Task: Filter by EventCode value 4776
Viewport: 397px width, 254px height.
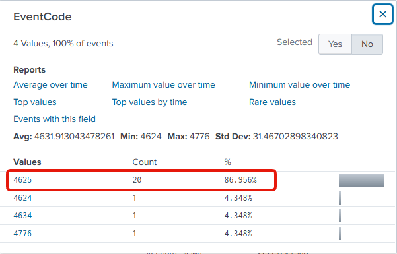Action: tap(22, 234)
